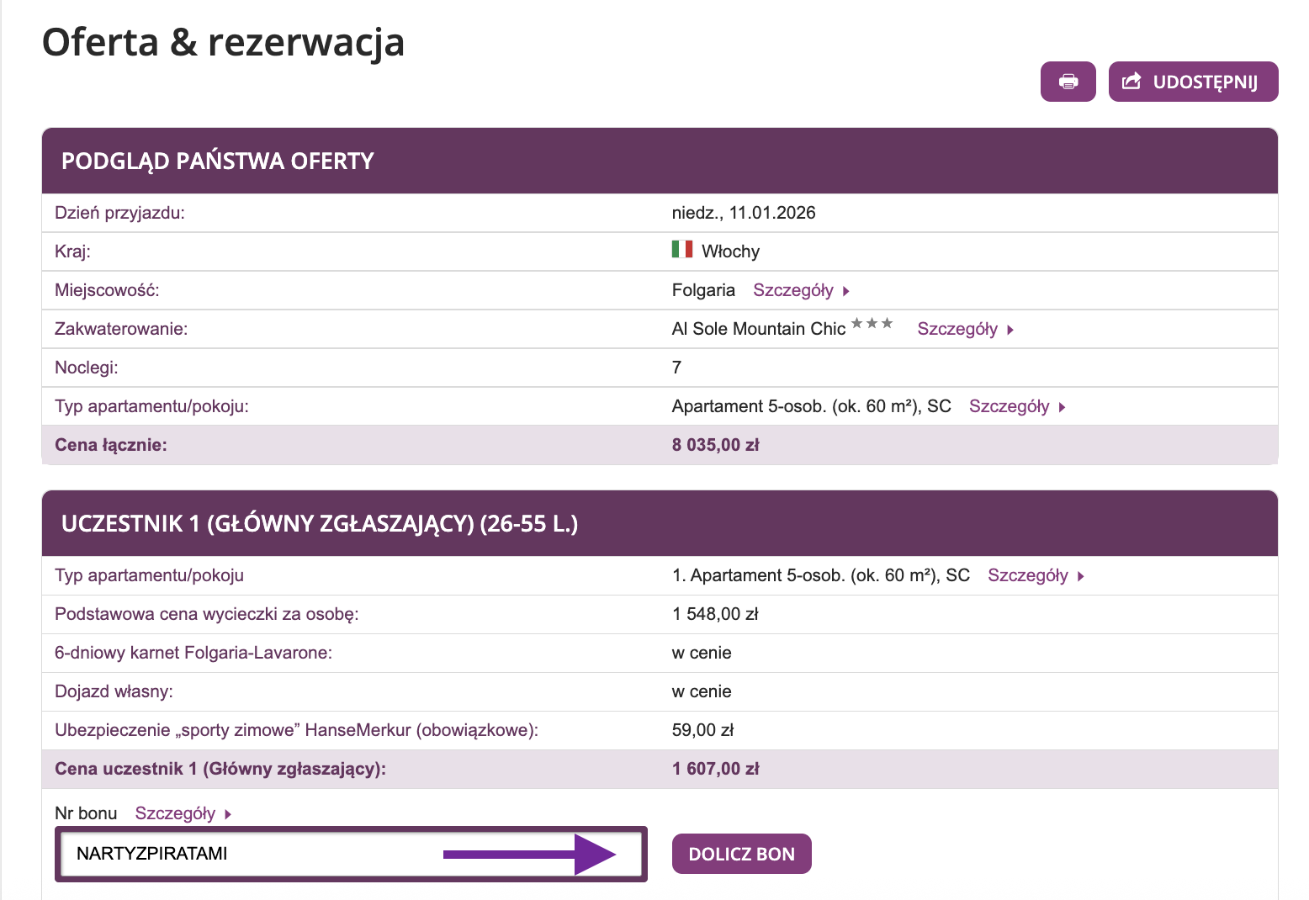1309x900 pixels.
Task: Click the Dzień przyjazdu date value
Action: 743,213
